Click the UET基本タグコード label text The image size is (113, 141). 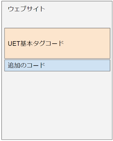(36, 43)
